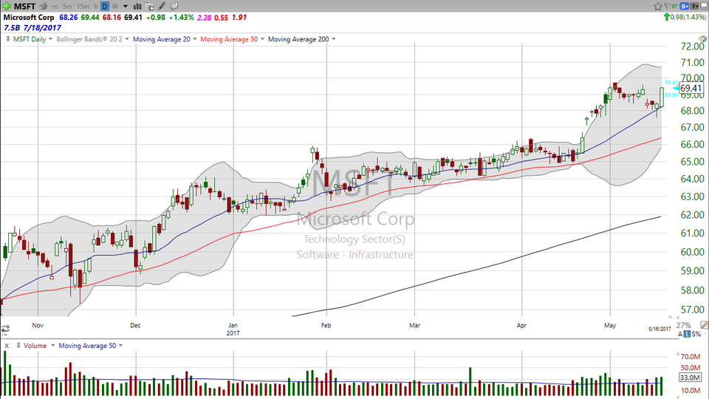Open the gray T dropdown button
This screenshot has width=709, height=399.
pos(694,7)
